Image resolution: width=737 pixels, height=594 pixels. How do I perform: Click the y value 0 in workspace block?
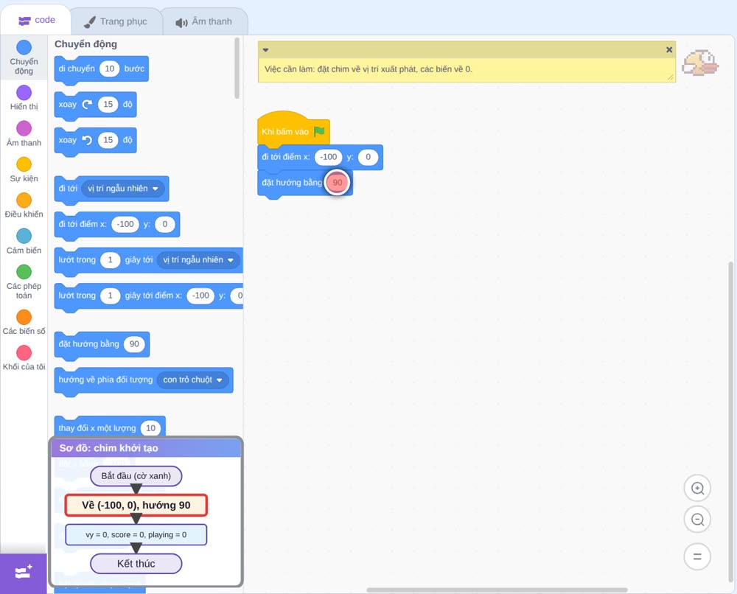(x=368, y=157)
